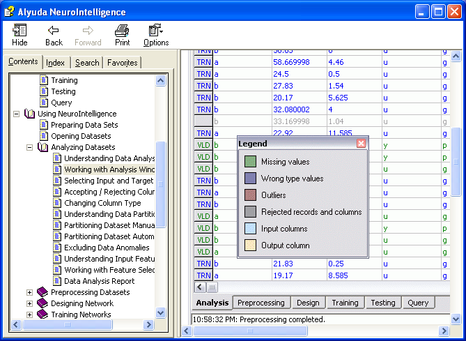466x341 pixels.
Task: Click the grayed cell value 33.169998
Action: tap(291, 121)
